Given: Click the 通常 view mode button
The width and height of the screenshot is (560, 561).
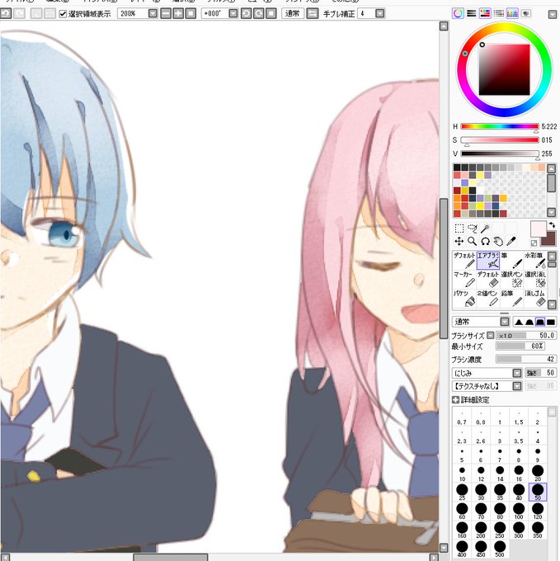Looking at the screenshot, I should [x=293, y=13].
